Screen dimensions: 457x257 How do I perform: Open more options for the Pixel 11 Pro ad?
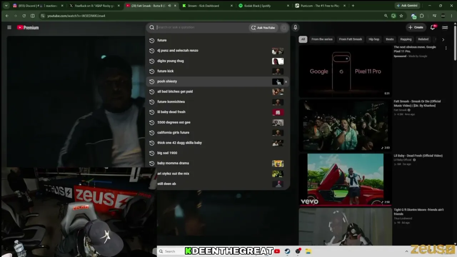446,48
